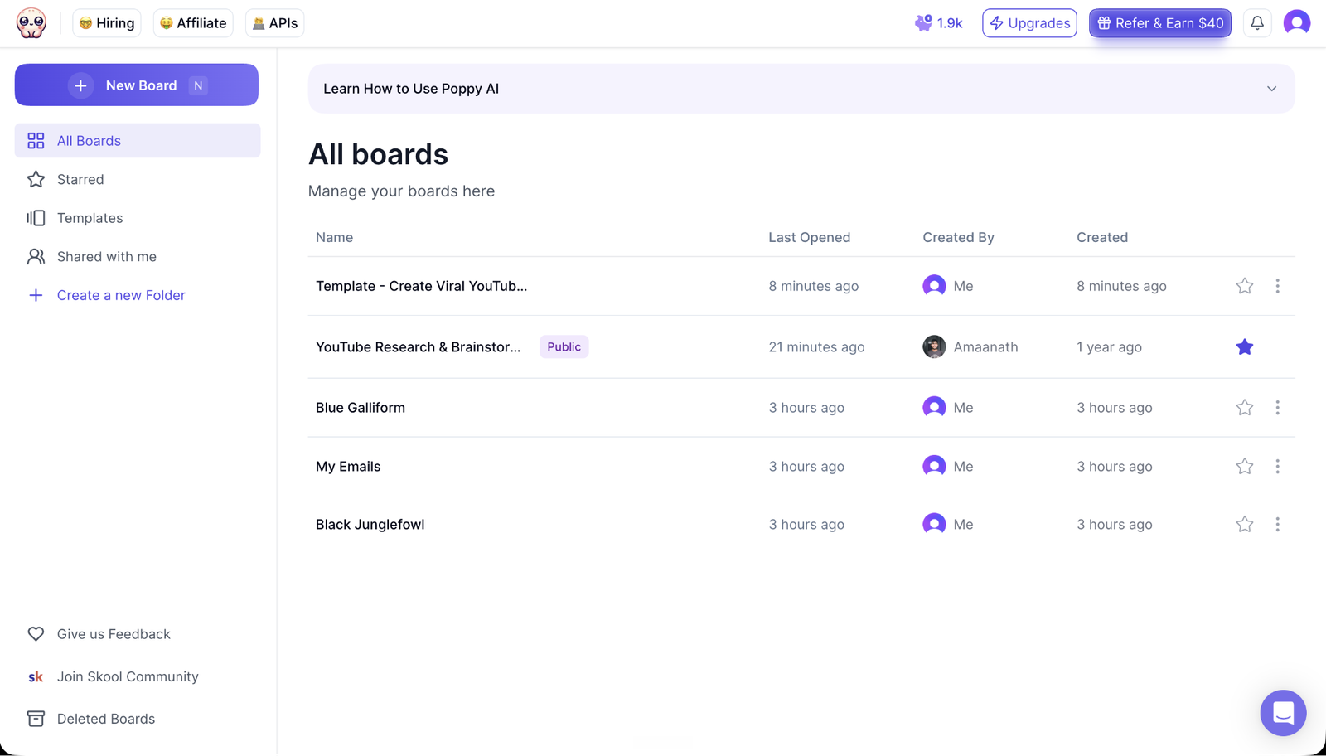Click Amaanath's avatar
The height and width of the screenshot is (756, 1326).
pyautogui.click(x=934, y=347)
